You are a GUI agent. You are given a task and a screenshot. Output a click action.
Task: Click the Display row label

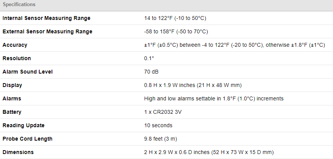pos(12,85)
